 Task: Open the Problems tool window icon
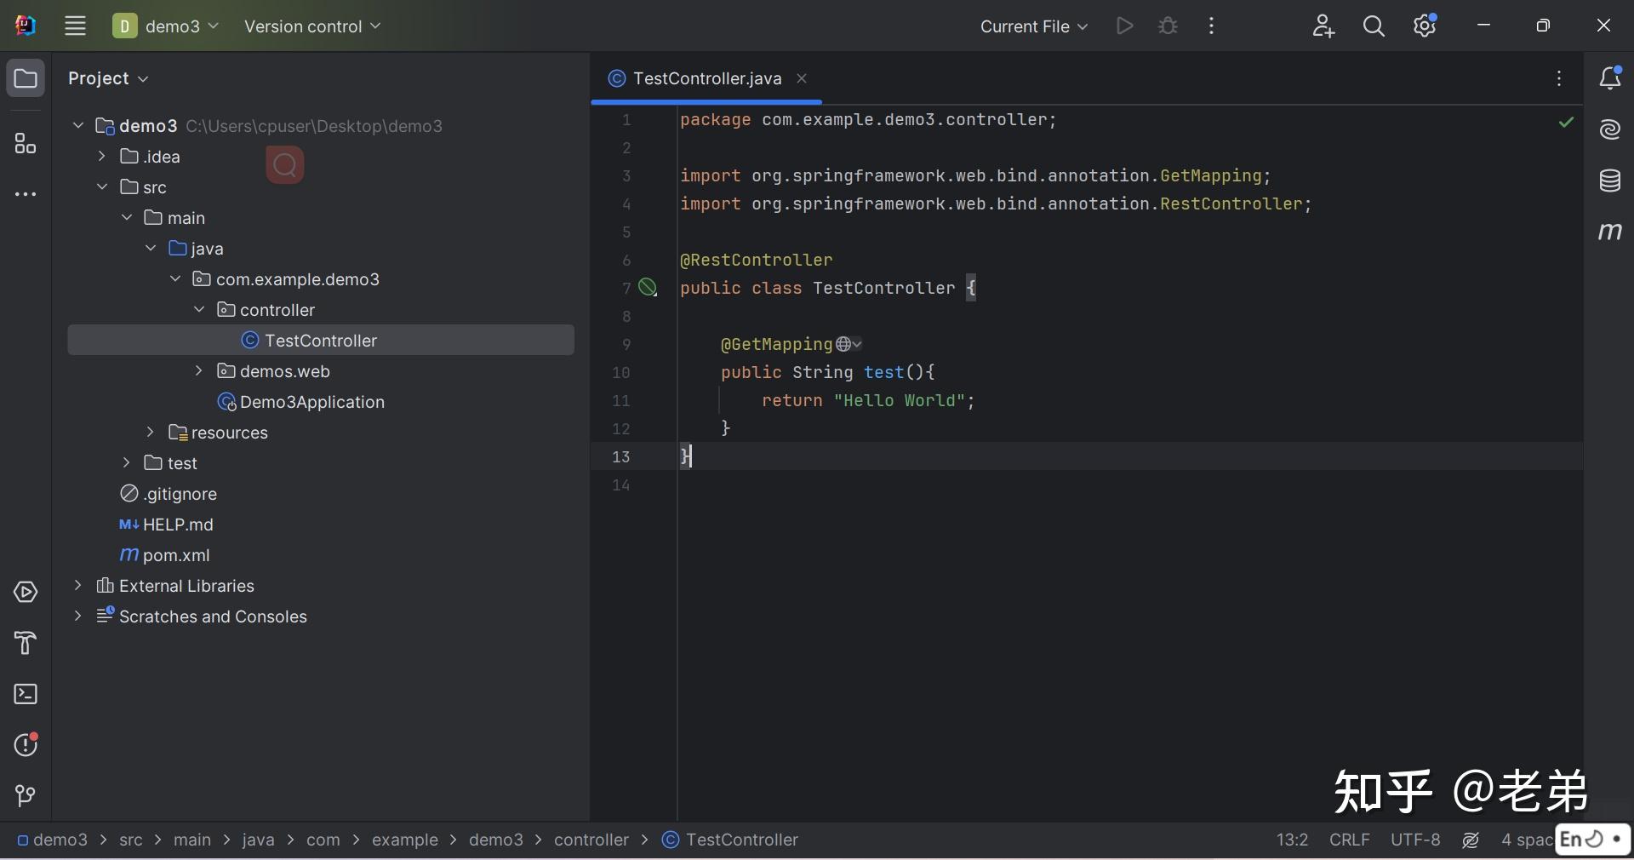pyautogui.click(x=26, y=745)
